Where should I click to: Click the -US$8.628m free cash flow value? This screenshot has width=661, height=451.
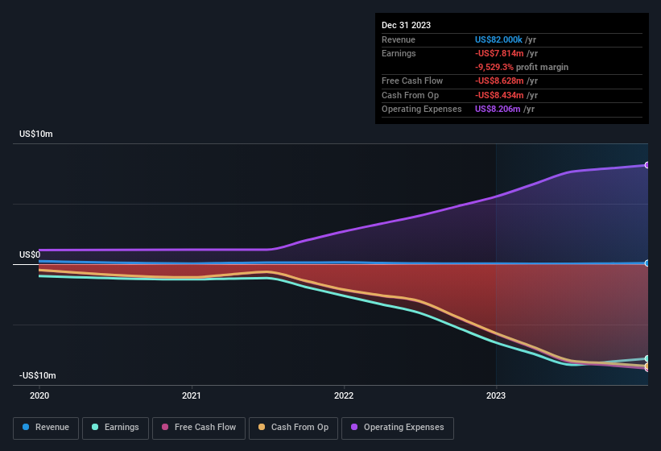tap(499, 81)
